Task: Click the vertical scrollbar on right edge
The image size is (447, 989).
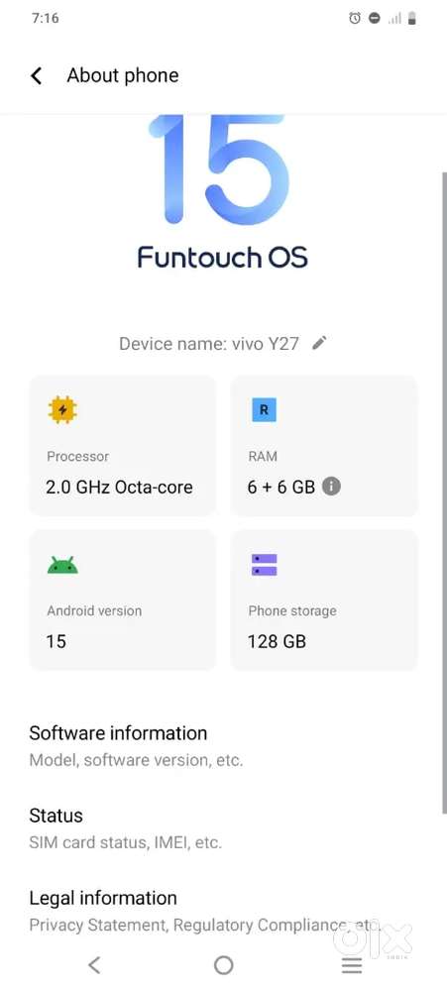Action: (x=444, y=492)
